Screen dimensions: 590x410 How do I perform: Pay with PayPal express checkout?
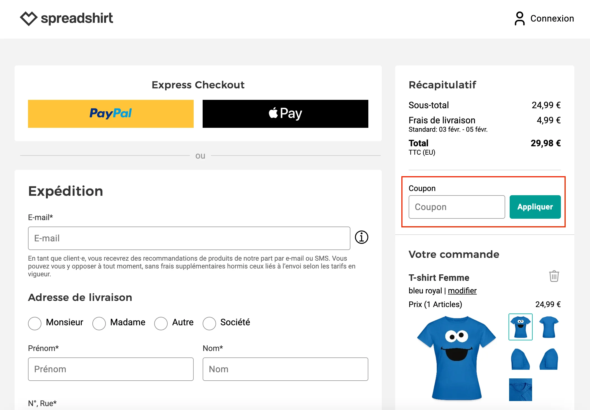(x=111, y=114)
